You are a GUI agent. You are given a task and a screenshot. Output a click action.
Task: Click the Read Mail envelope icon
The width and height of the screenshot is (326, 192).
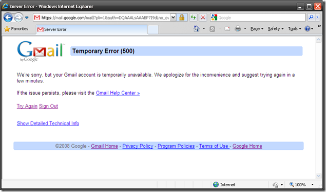pos(227,29)
